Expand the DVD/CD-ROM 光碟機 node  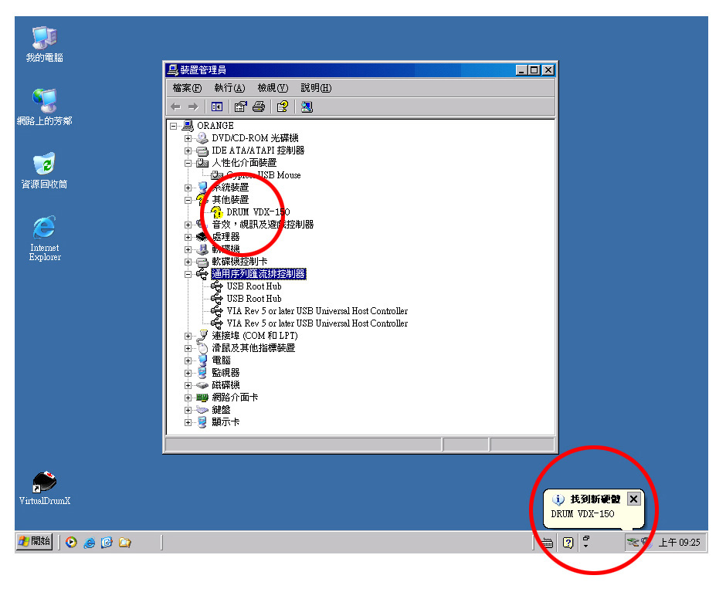coord(188,138)
